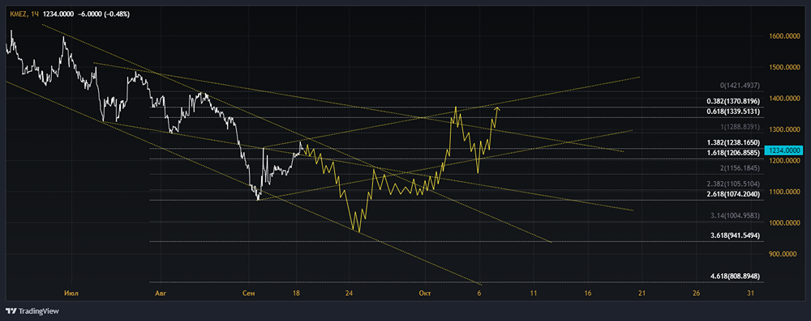Click the 1200.0000 price axis label
This screenshot has width=811, height=321.
click(784, 160)
